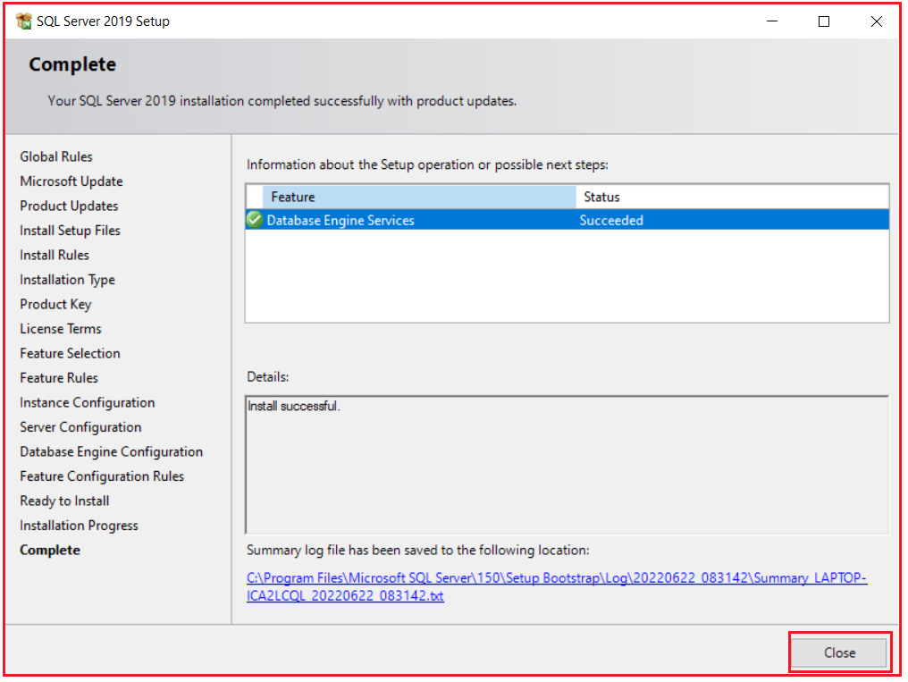908x682 pixels.
Task: Select the Database Engine Services row
Action: pyautogui.click(x=567, y=220)
